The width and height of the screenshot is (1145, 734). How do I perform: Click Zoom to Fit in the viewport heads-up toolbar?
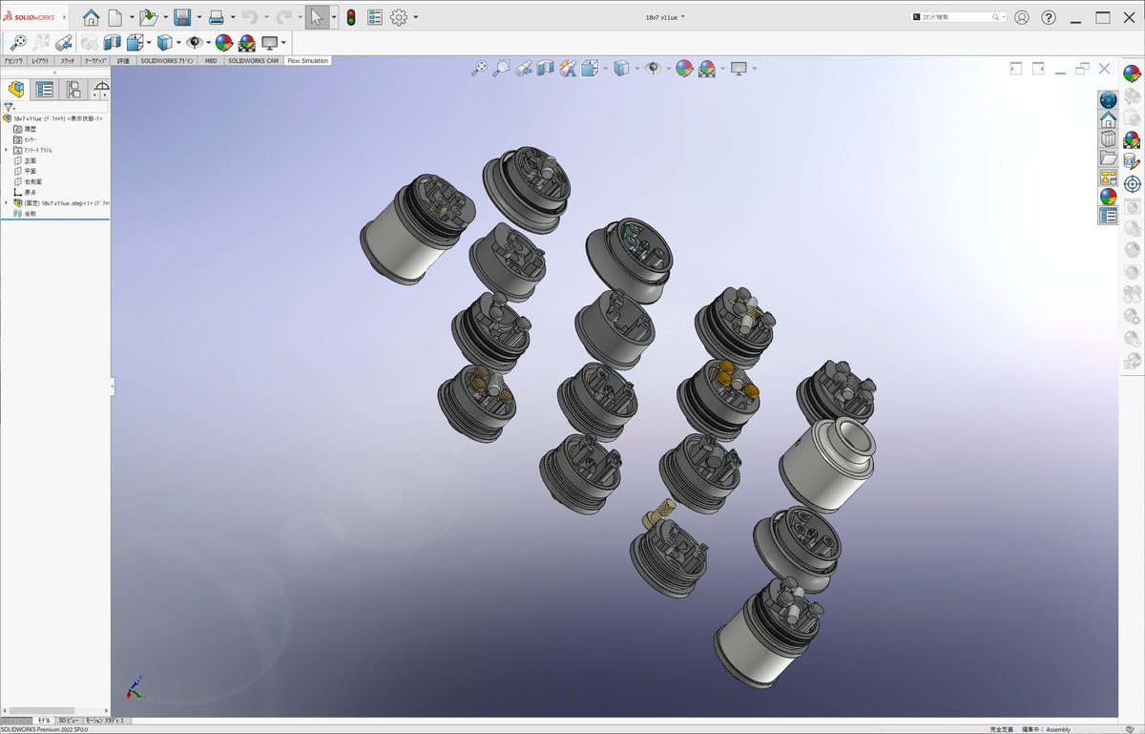click(480, 68)
